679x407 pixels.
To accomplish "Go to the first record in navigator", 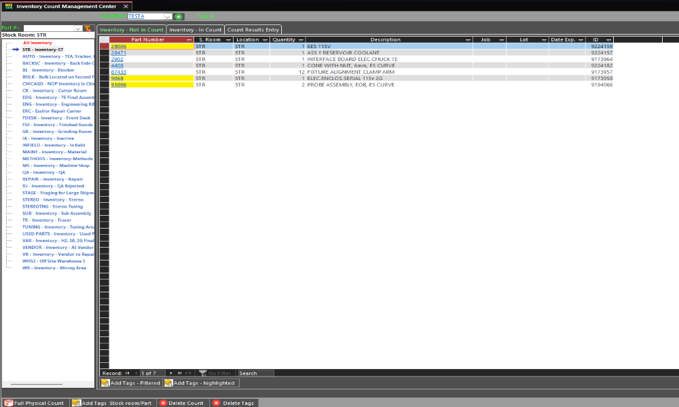I will tap(128, 373).
